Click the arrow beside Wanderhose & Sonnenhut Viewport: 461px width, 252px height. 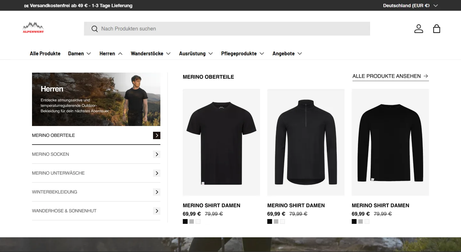point(157,211)
